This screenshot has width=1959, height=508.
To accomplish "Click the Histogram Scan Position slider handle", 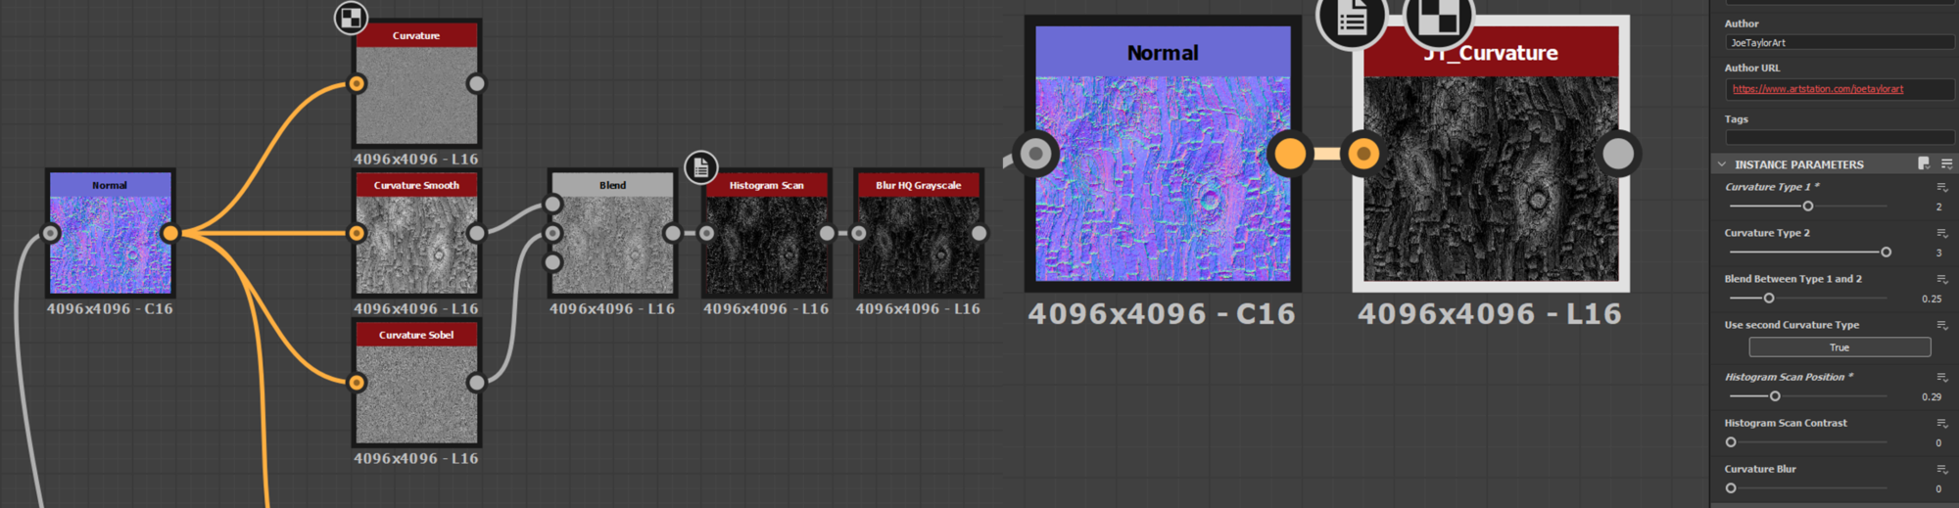I will point(1775,396).
